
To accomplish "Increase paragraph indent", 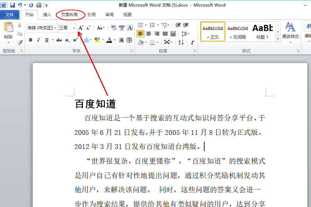I will (x=186, y=25).
